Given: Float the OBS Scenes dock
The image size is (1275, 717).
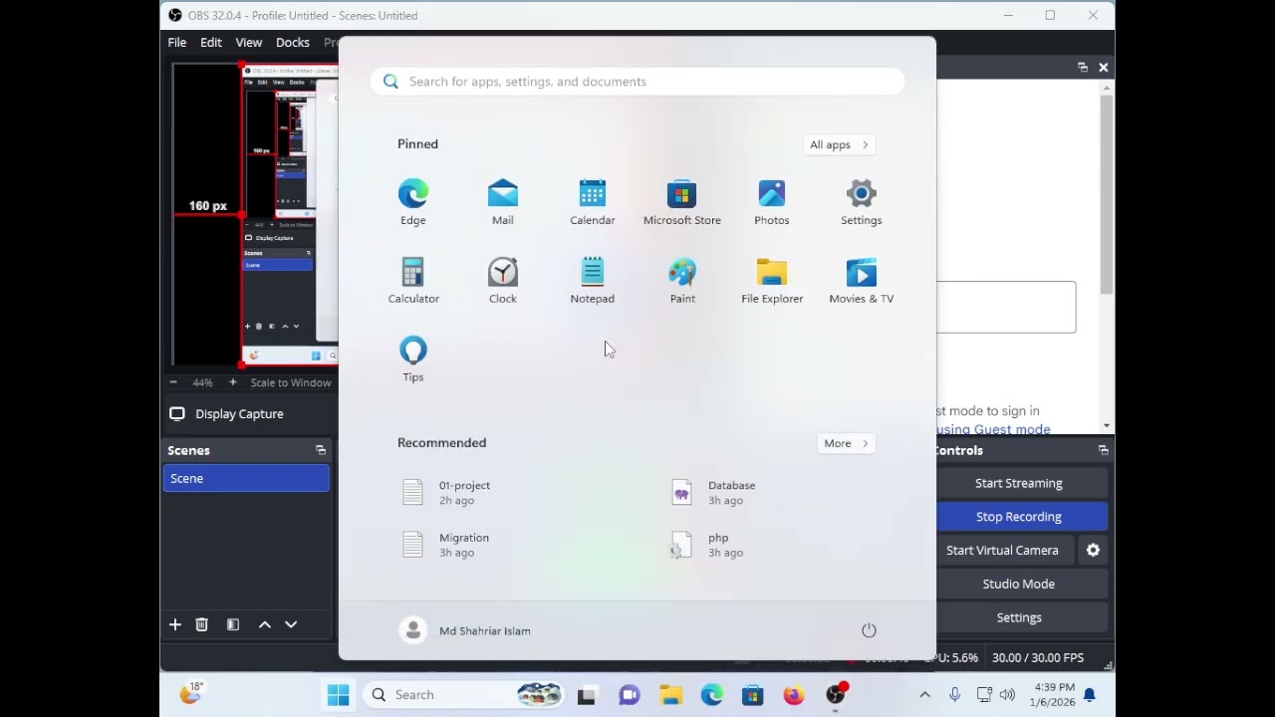Looking at the screenshot, I should pos(321,450).
